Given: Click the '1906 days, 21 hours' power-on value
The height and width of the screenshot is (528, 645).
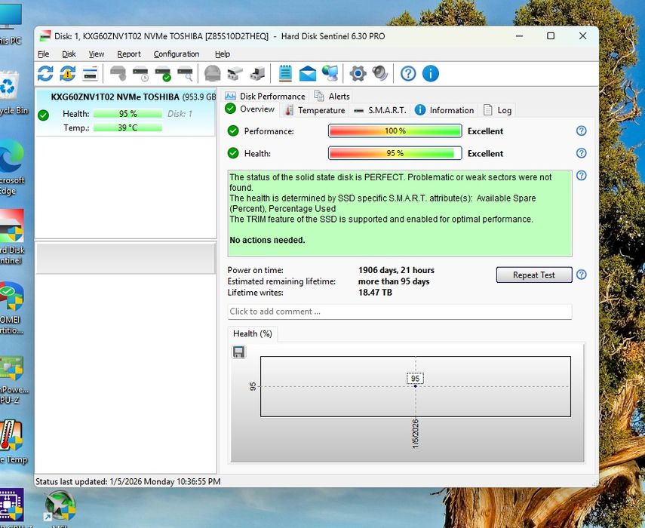Looking at the screenshot, I should pyautogui.click(x=396, y=270).
